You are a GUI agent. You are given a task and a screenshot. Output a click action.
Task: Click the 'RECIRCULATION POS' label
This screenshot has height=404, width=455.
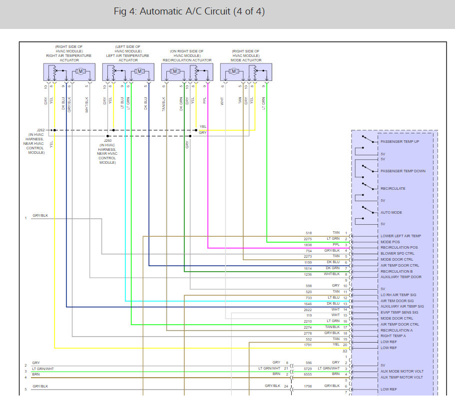(x=399, y=248)
